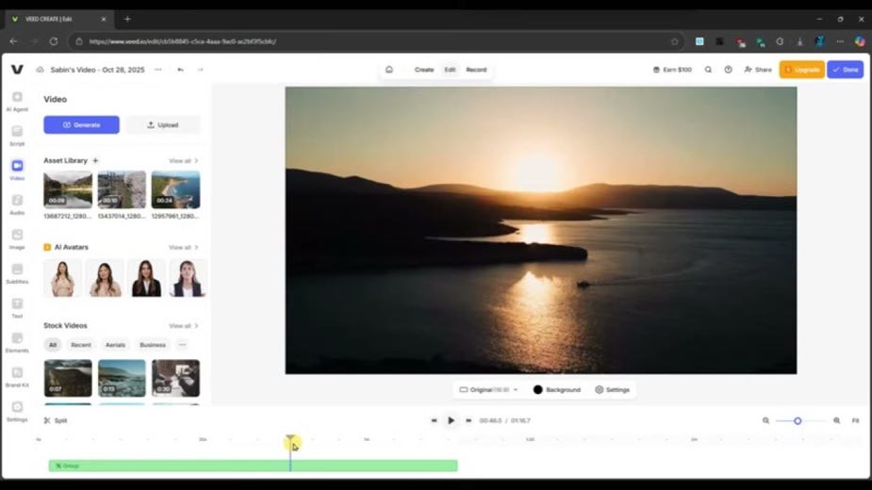
Task: Click the blue Done button
Action: [x=846, y=70]
